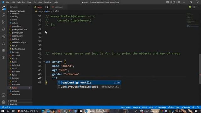This screenshot has height=113, width=201.
Task: Toggle panel layout icon in title bar
Action: pyautogui.click(x=171, y=2)
